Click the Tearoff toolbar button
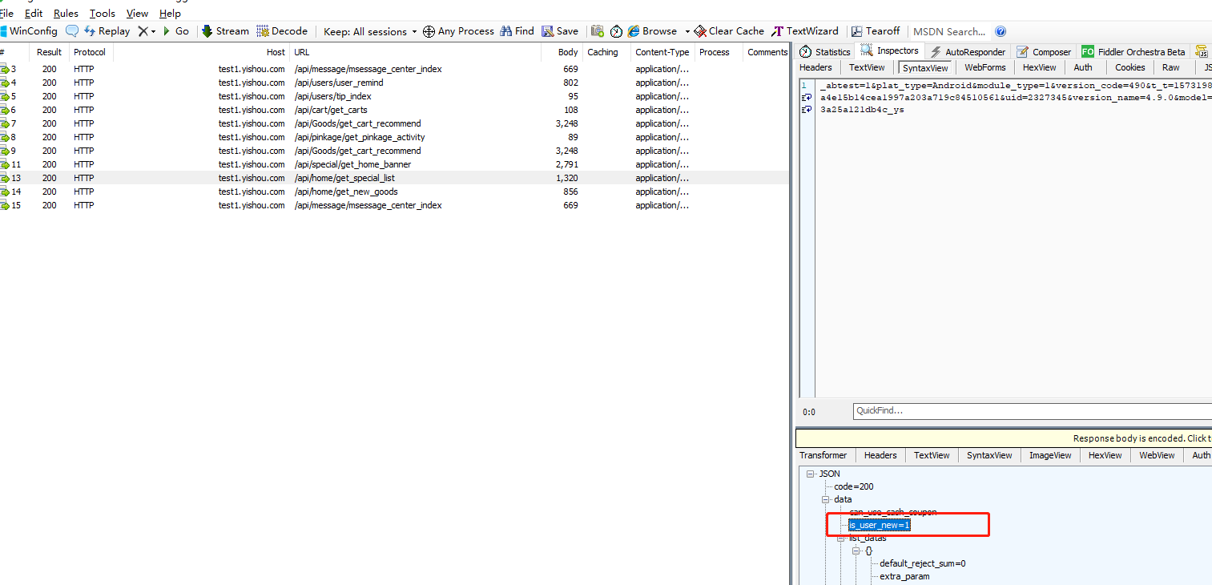Image resolution: width=1212 pixels, height=585 pixels. (876, 31)
